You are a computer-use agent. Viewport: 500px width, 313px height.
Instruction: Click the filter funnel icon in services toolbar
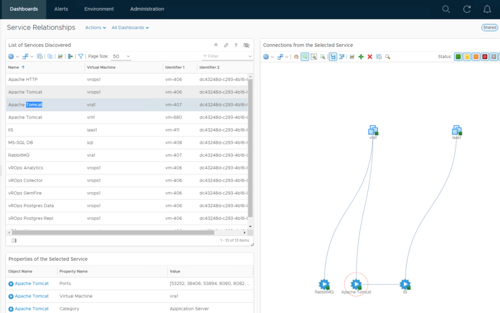tap(81, 57)
